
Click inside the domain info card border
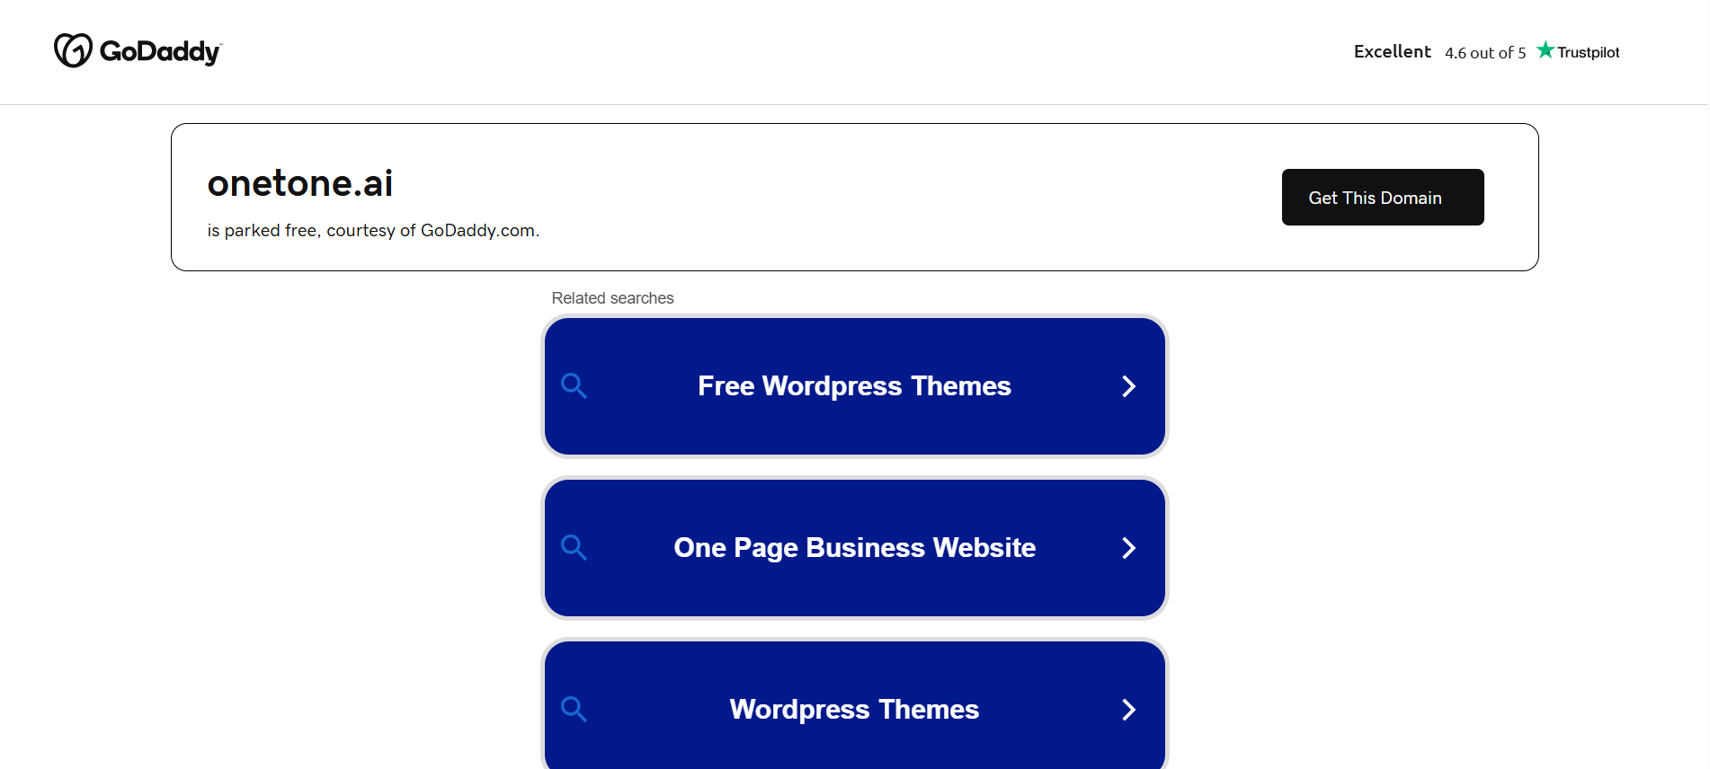[854, 198]
